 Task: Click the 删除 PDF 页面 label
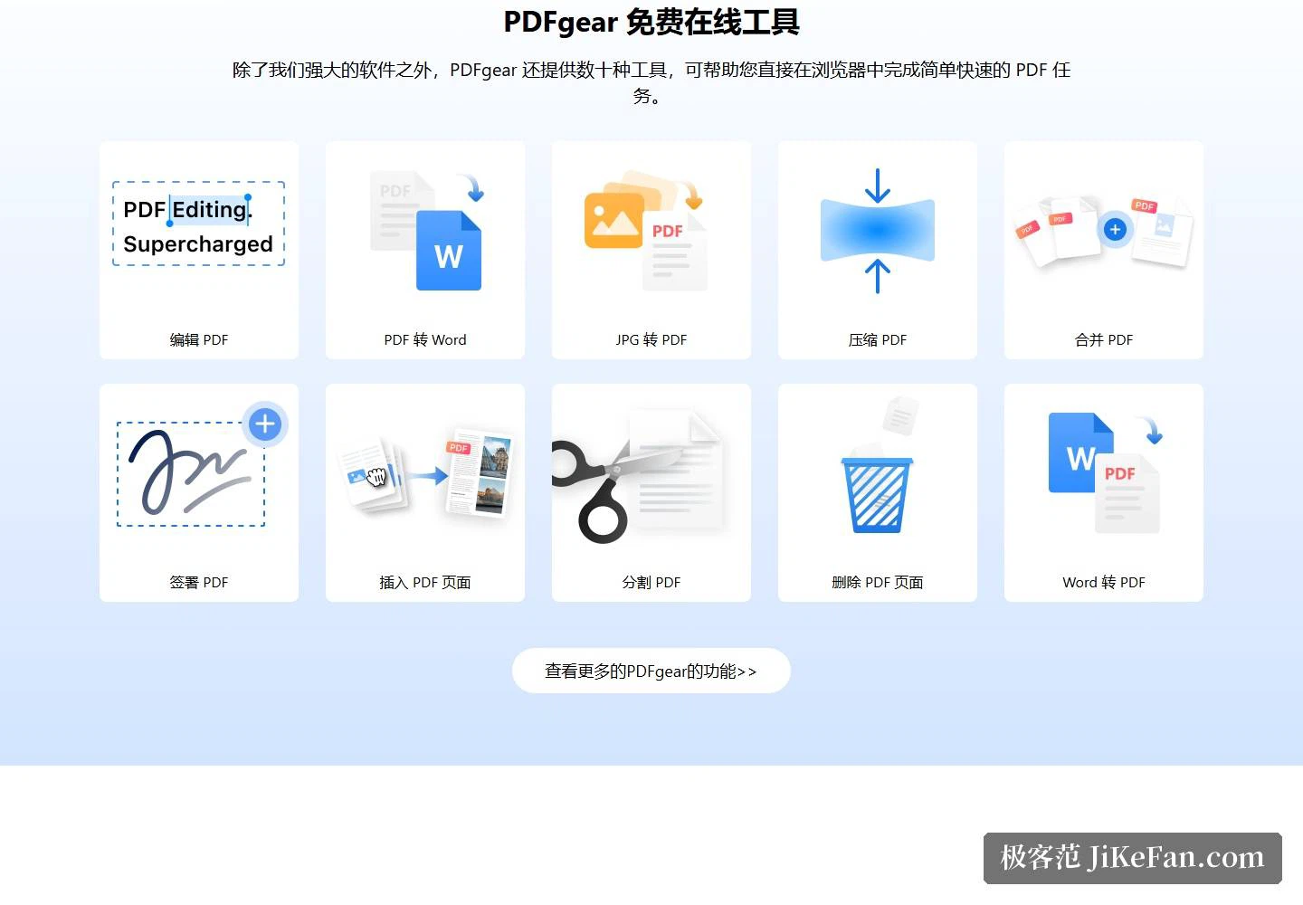(x=878, y=583)
